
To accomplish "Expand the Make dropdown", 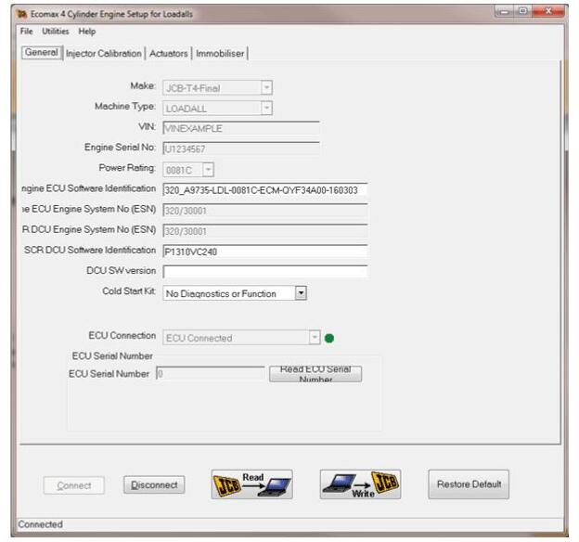I will [266, 88].
